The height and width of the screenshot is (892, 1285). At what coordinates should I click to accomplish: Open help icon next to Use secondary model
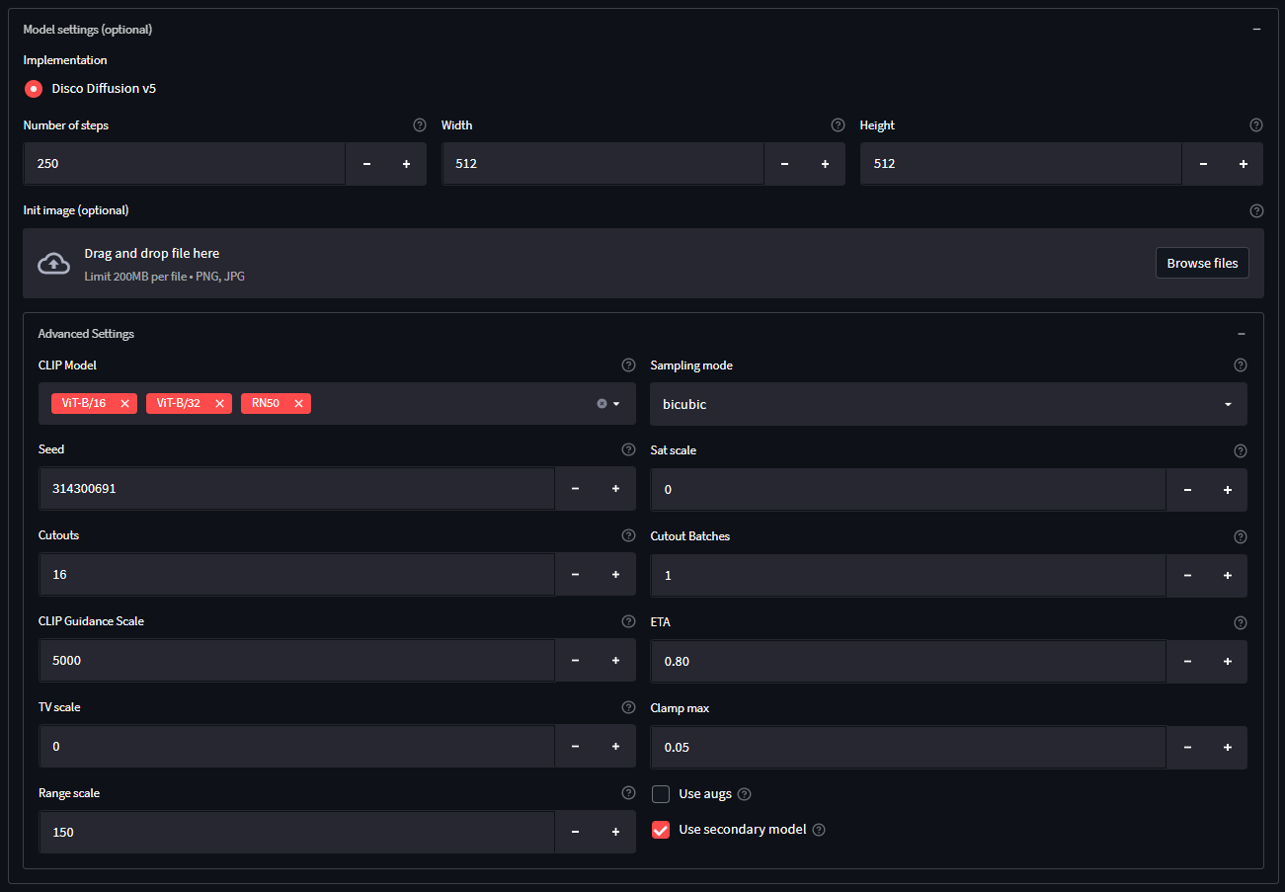point(819,830)
